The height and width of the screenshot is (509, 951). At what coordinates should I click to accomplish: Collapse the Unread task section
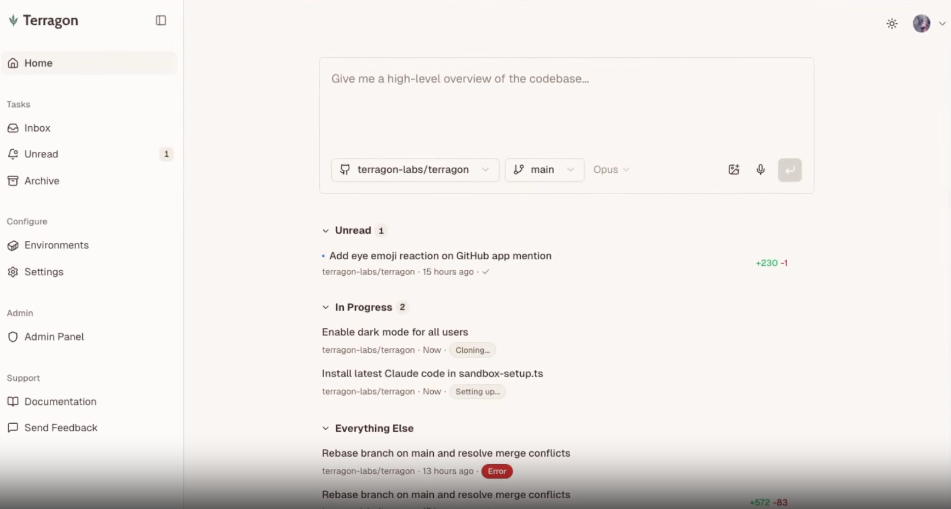pyautogui.click(x=325, y=231)
